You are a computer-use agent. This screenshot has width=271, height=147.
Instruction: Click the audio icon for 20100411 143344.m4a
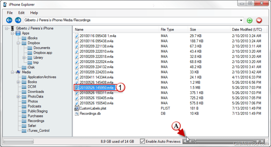pyautogui.click(x=77, y=77)
